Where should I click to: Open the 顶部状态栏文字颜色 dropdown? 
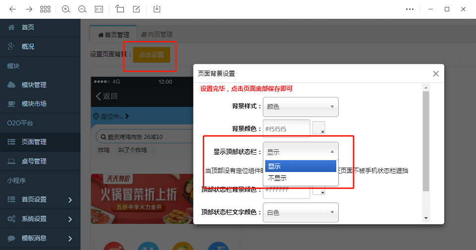click(300, 212)
